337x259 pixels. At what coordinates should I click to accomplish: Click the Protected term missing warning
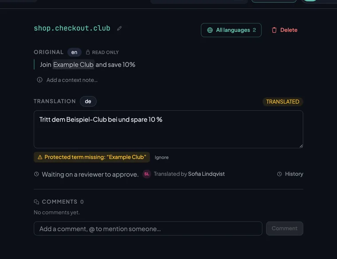92,157
